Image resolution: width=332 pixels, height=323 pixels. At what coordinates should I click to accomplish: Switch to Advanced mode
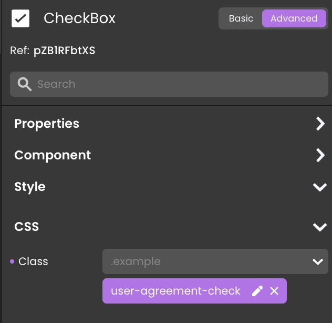tap(294, 18)
